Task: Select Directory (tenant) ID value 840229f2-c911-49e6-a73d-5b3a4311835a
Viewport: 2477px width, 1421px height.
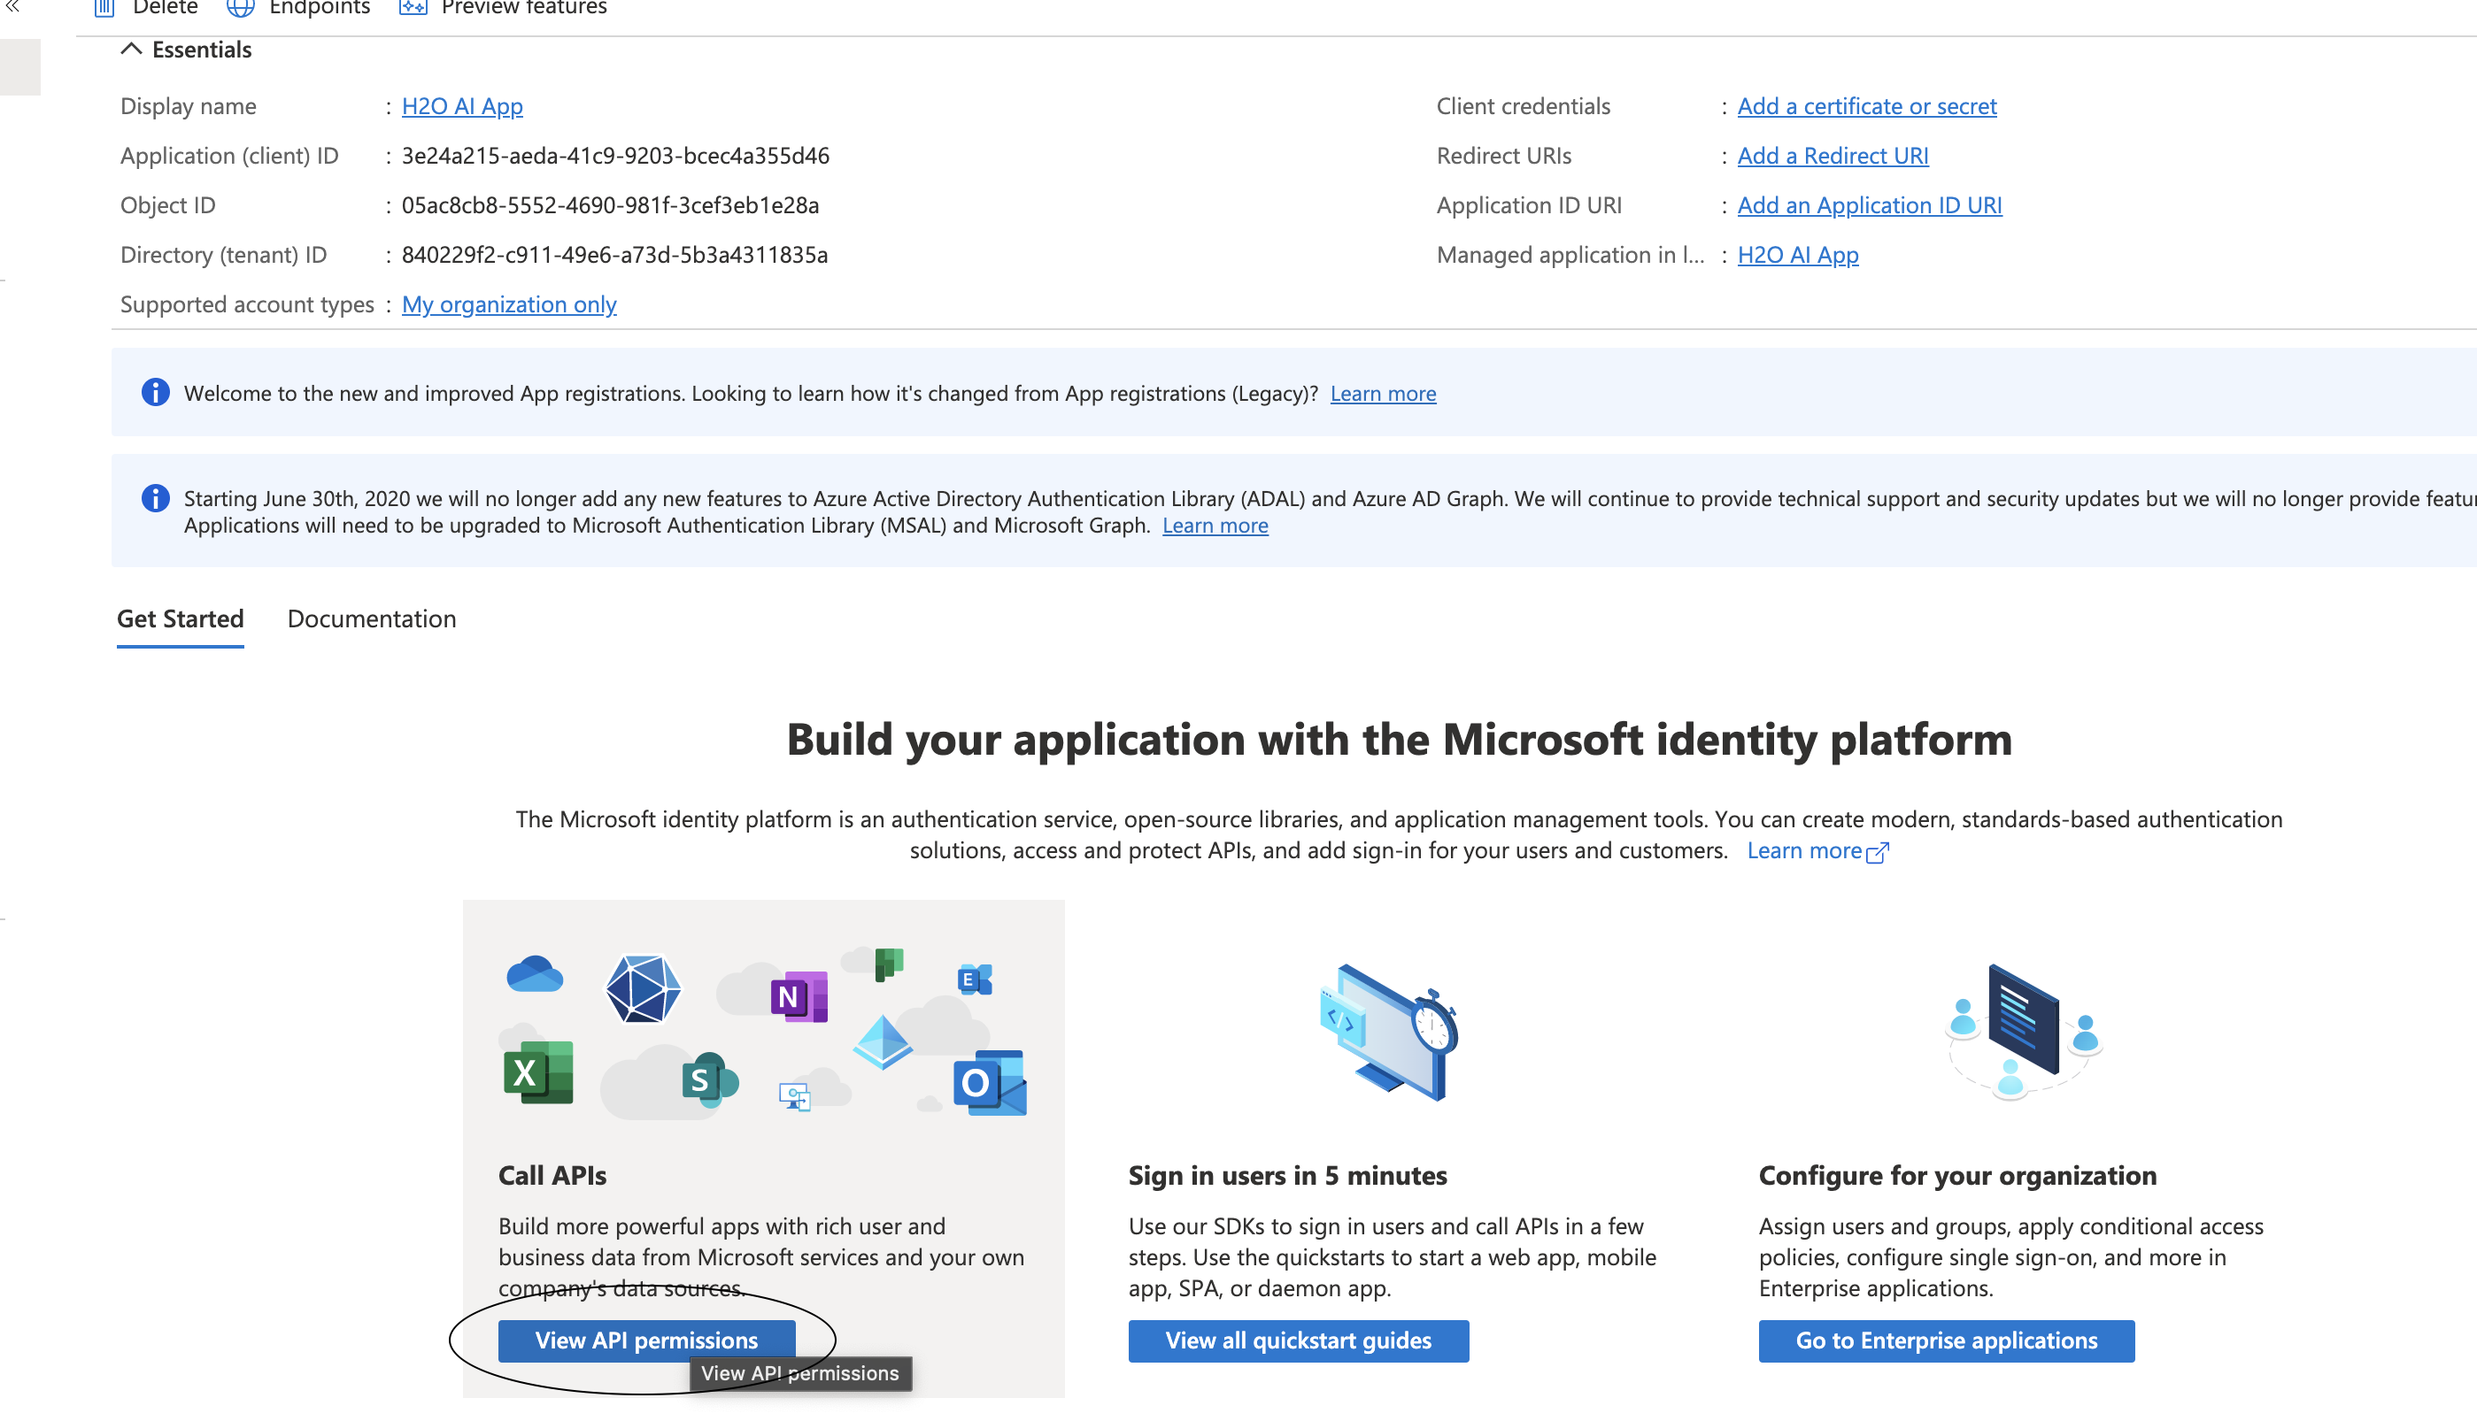Action: click(x=615, y=256)
